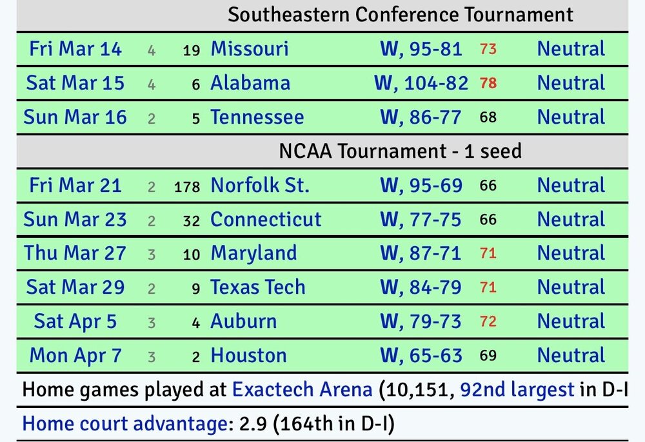The image size is (645, 442).
Task: Open the Maryland team page
Action: pos(253,253)
